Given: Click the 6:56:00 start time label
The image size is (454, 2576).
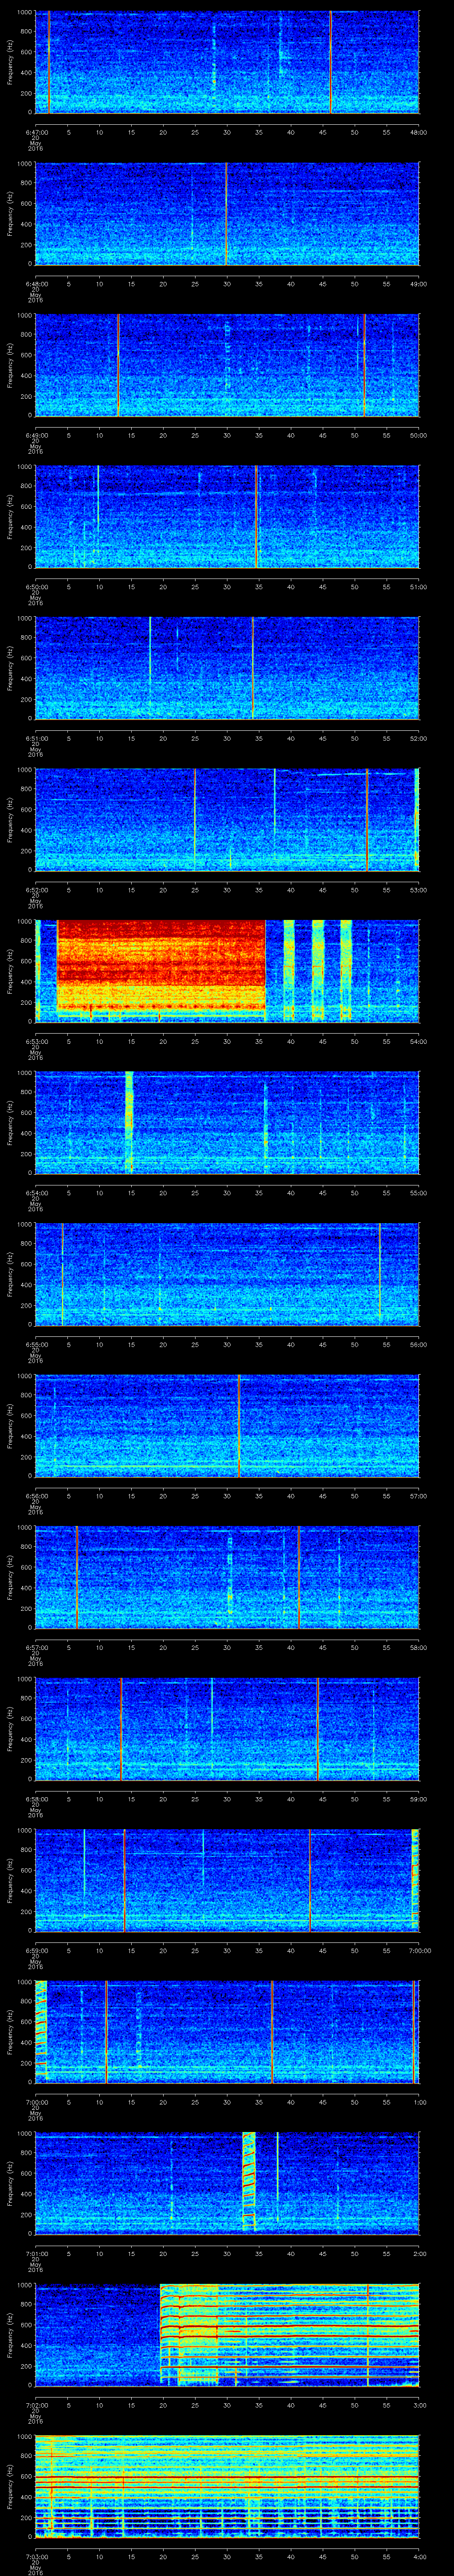Looking at the screenshot, I should (x=36, y=1496).
